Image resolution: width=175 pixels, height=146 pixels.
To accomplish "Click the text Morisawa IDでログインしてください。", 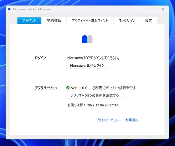I will coord(94,58).
